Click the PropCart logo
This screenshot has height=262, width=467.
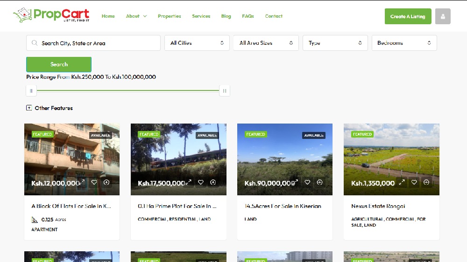pyautogui.click(x=51, y=15)
